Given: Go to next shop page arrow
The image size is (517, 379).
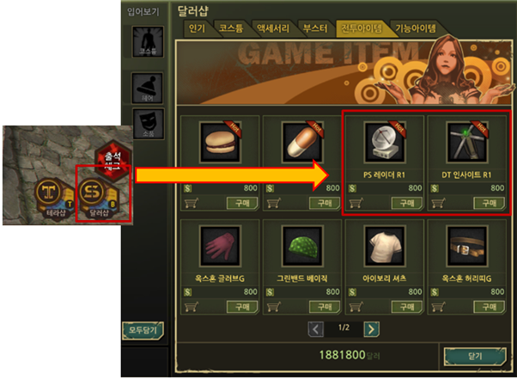Looking at the screenshot, I should pos(372,329).
